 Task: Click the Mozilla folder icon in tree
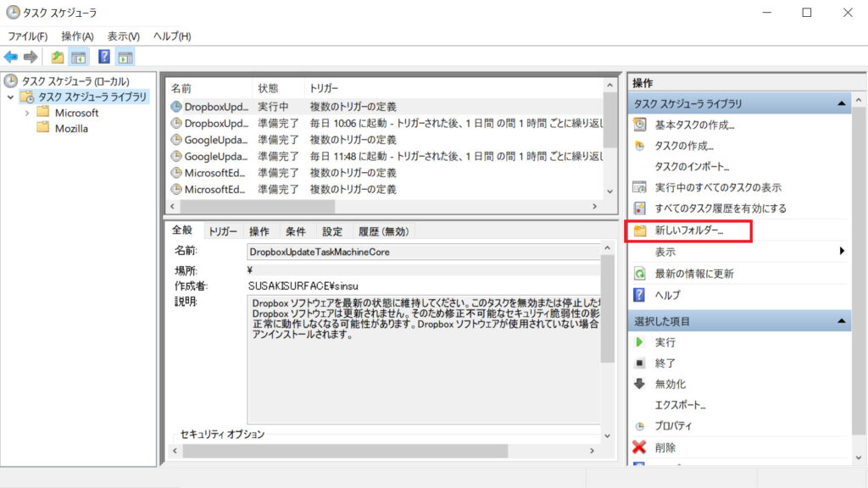43,128
